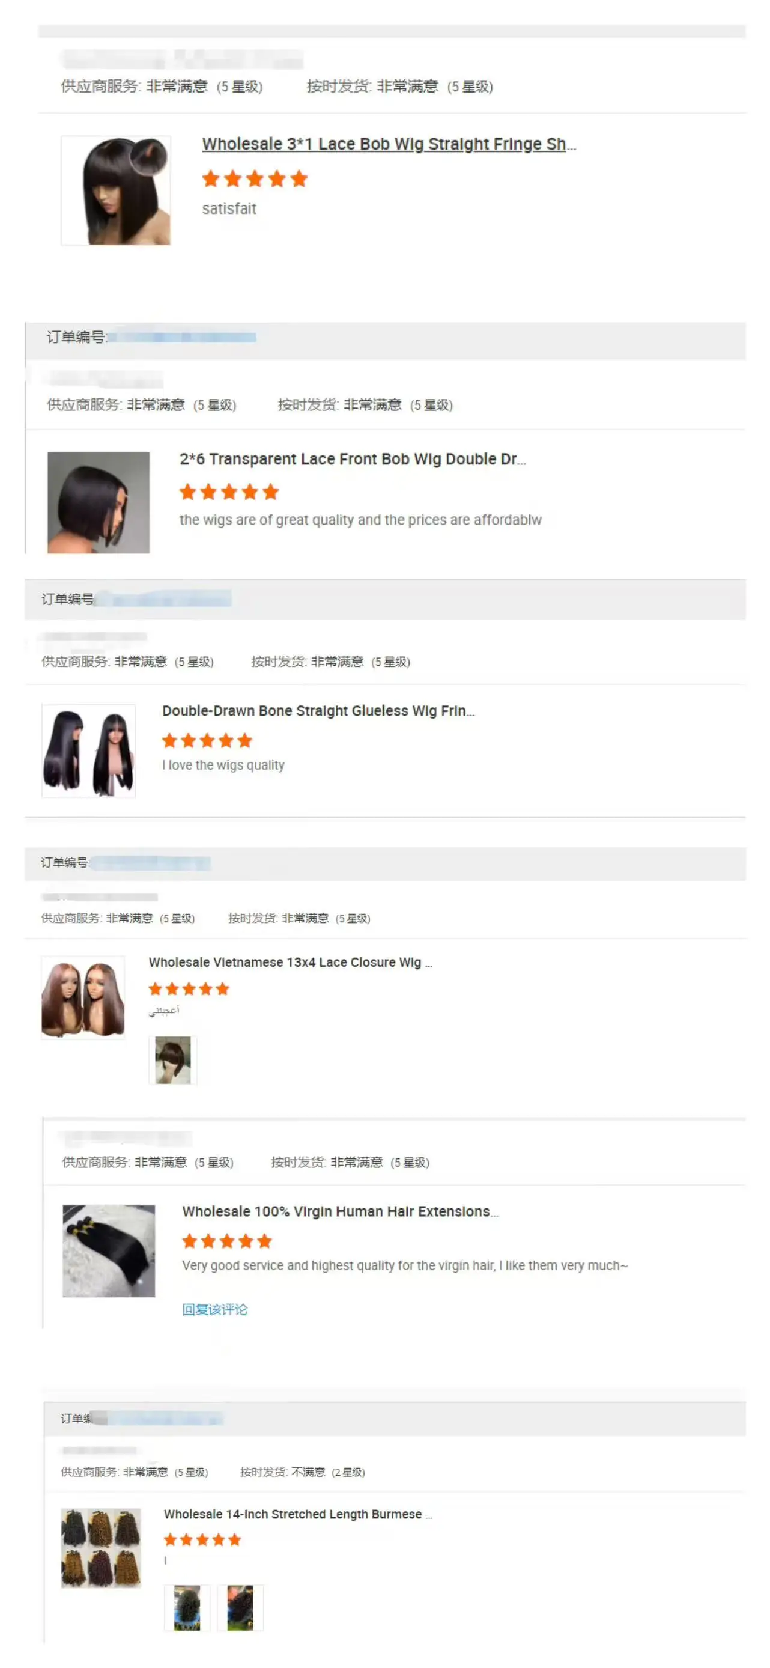The height and width of the screenshot is (1668, 770).
Task: Click the 回复该评论 reply link
Action: pyautogui.click(x=215, y=1309)
